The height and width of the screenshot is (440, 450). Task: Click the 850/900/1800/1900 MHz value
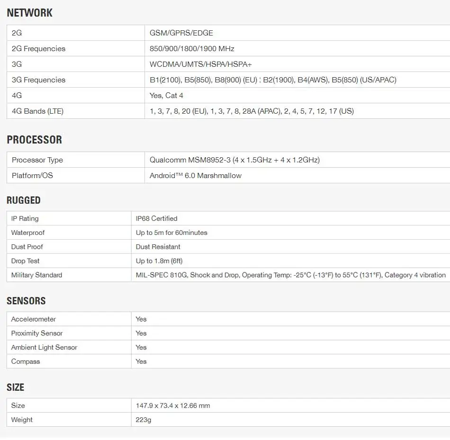click(x=192, y=48)
